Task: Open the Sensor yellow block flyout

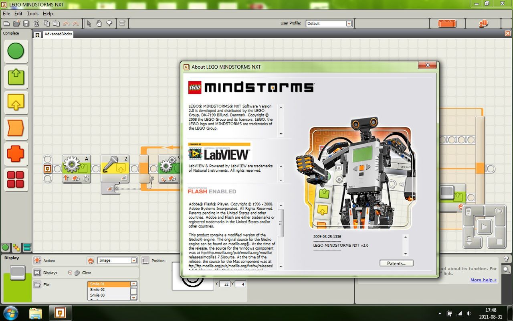Action: pos(16,103)
